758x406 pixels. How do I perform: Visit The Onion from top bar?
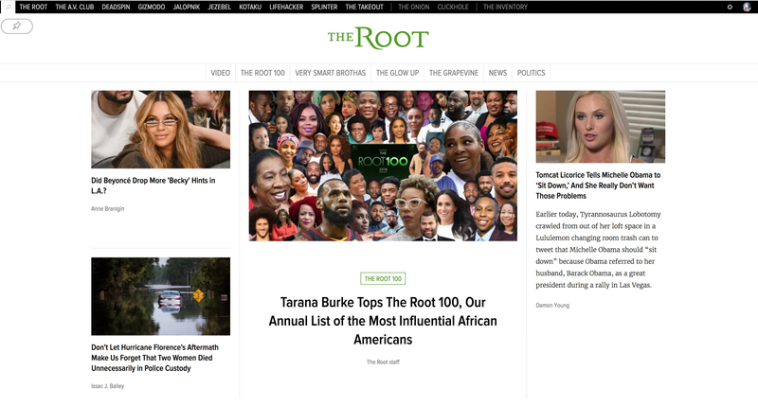(x=413, y=7)
